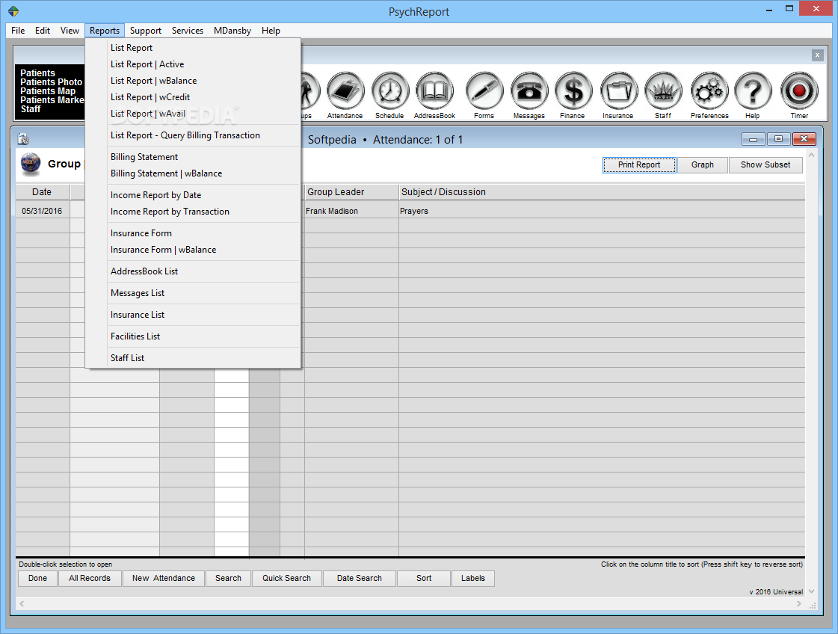Open the AddressBook icon
Screen dimensions: 838x634
point(434,91)
